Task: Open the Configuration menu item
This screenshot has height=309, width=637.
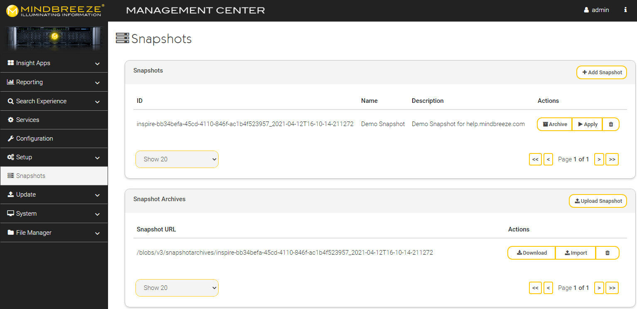Action: [54, 139]
